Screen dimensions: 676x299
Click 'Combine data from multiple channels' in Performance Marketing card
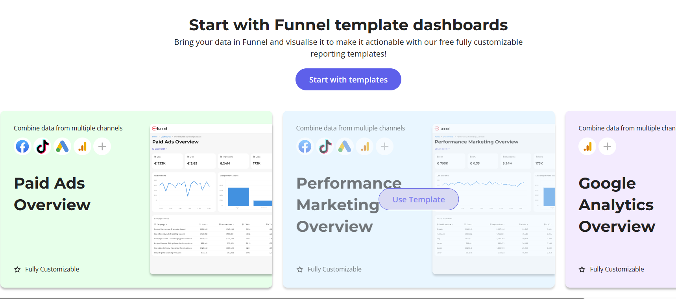[351, 128]
